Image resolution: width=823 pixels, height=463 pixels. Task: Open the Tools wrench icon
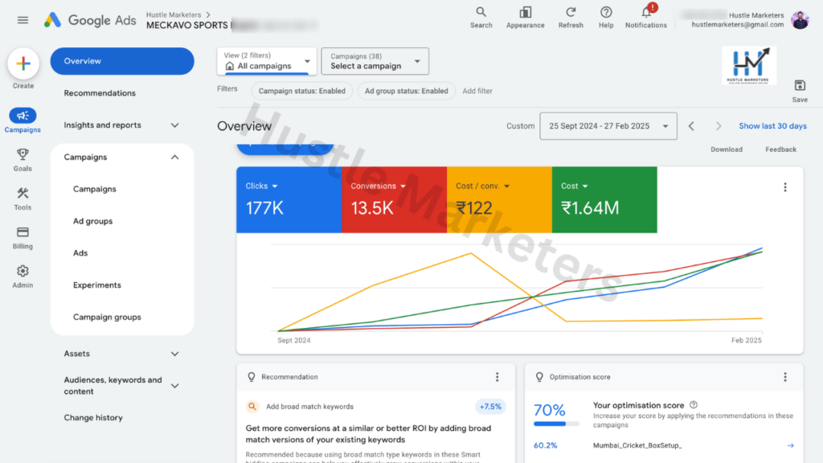(x=23, y=194)
